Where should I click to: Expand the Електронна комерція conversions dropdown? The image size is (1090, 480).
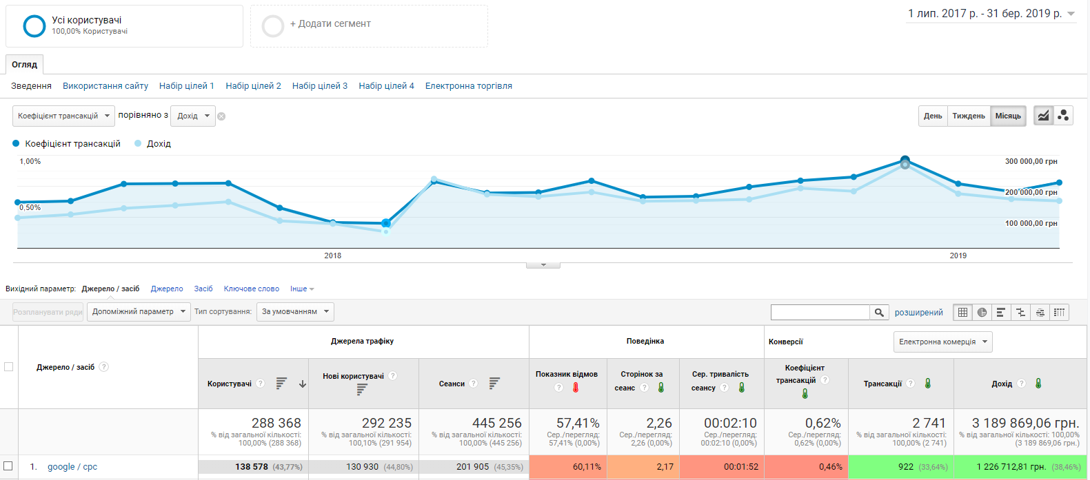click(942, 342)
